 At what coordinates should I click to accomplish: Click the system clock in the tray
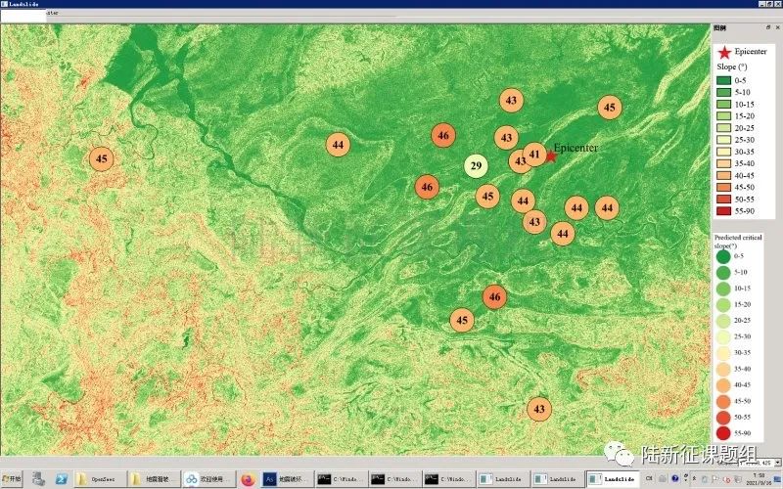coord(760,478)
